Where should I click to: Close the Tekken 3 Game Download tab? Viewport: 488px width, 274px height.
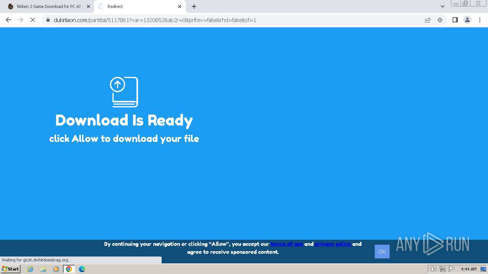(x=88, y=6)
